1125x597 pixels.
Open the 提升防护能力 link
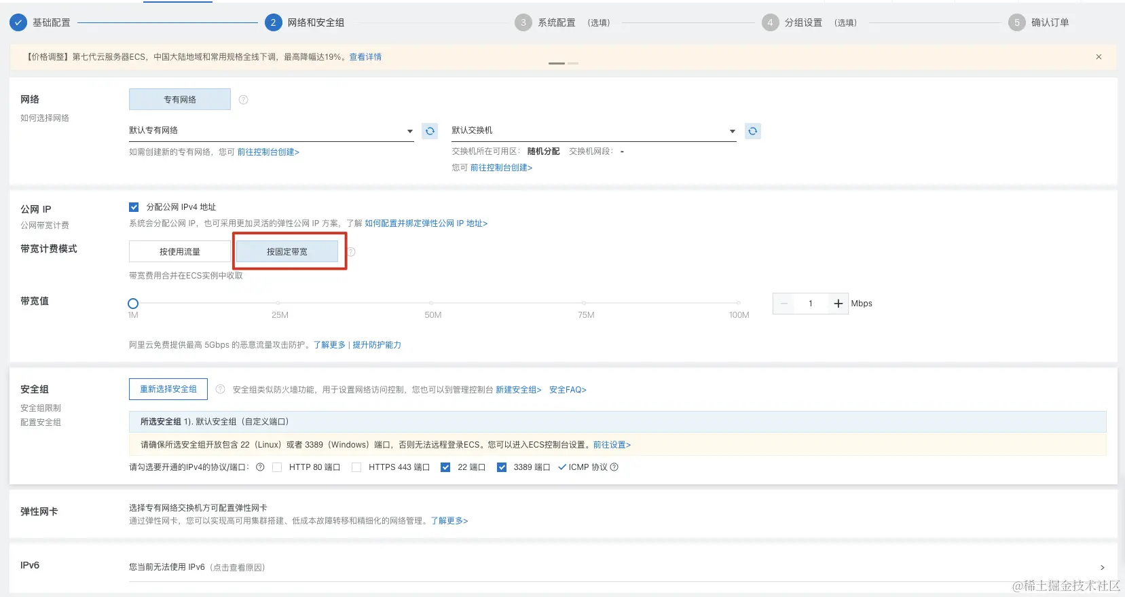click(x=377, y=345)
